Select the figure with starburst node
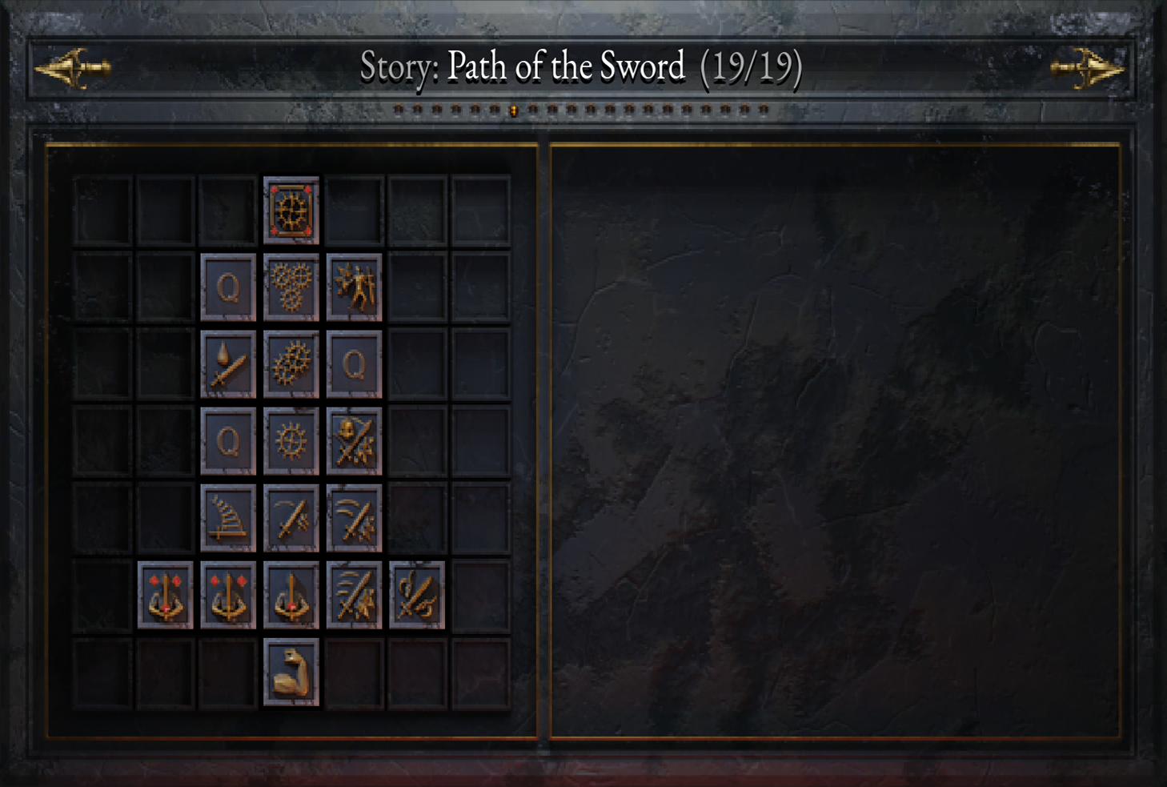 [355, 287]
